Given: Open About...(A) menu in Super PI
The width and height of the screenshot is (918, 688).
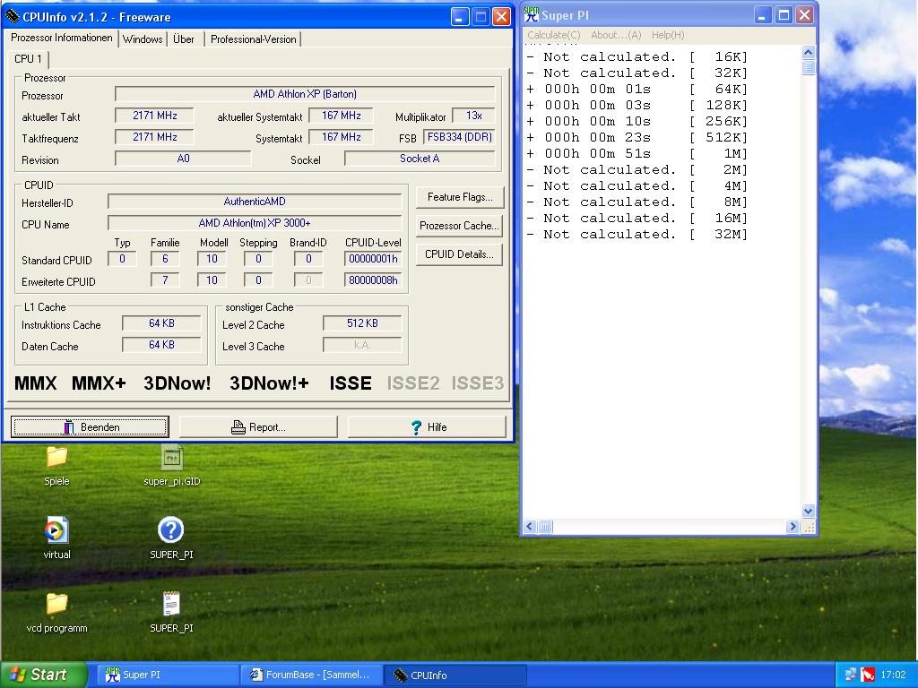Looking at the screenshot, I should (x=616, y=35).
